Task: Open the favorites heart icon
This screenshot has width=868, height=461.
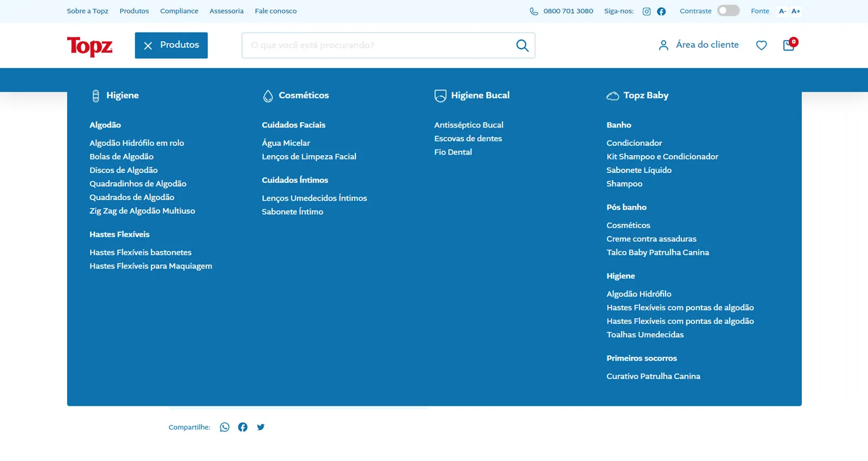Action: click(761, 46)
